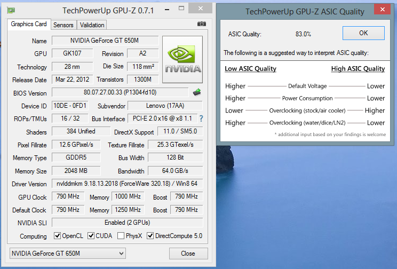Toggle the CUDA checkbox
This screenshot has height=269, width=397.
[x=91, y=236]
